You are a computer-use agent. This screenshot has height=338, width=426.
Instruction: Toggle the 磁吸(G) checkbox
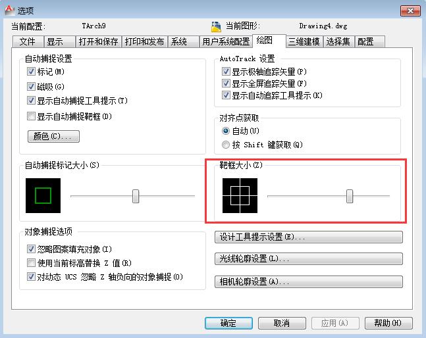[x=31, y=86]
